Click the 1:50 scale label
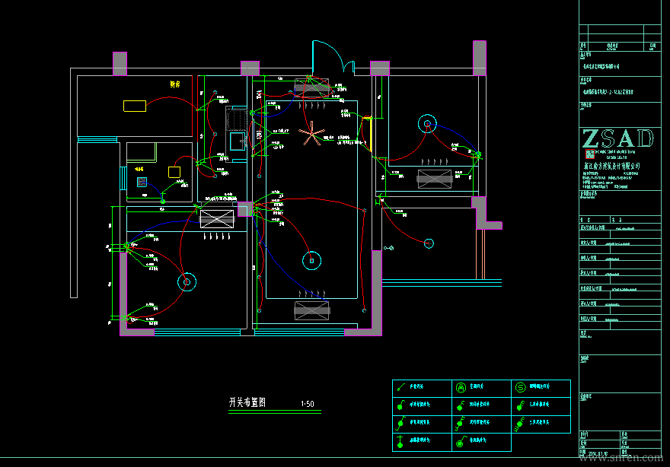670x467 pixels. [x=308, y=404]
